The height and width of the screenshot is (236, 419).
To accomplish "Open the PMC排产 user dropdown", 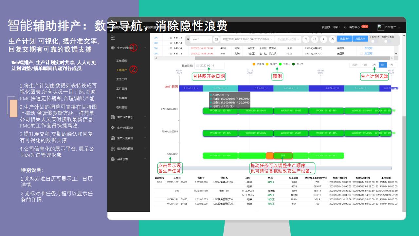I will point(392,27).
